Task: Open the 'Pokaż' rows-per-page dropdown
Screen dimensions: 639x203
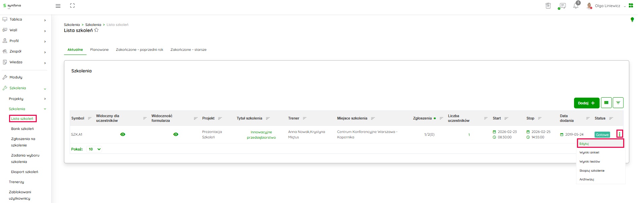Action: (94, 149)
